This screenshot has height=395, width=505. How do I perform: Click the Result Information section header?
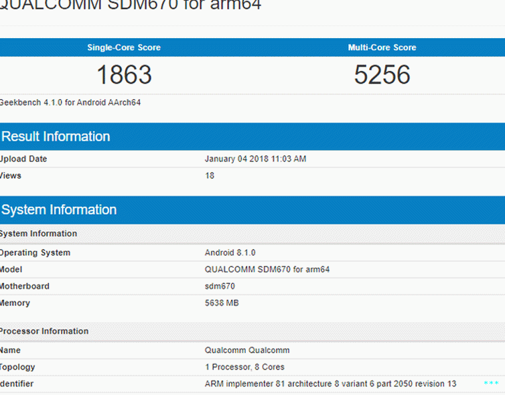252,137
